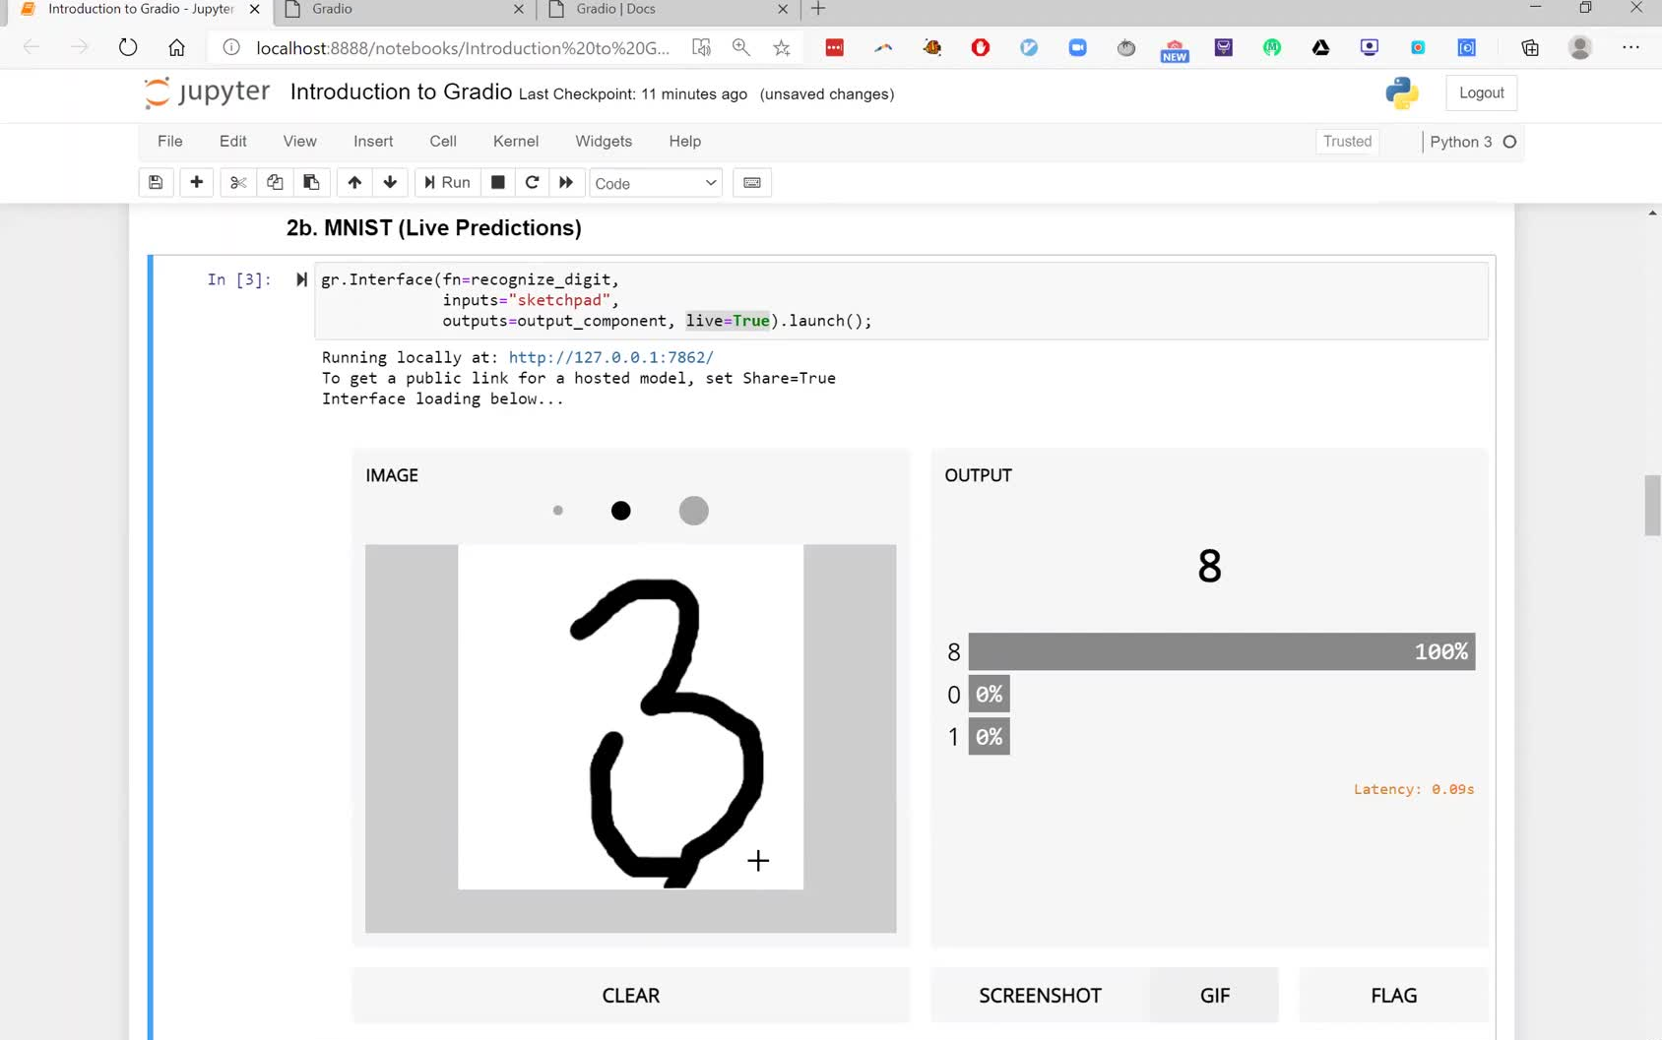Open the Widgets menu
The width and height of the screenshot is (1662, 1040).
click(603, 141)
